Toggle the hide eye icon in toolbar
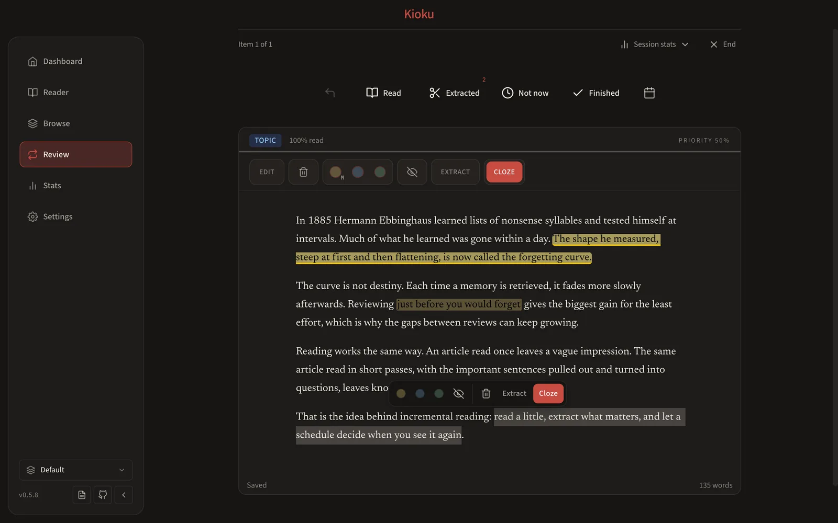 tap(412, 172)
